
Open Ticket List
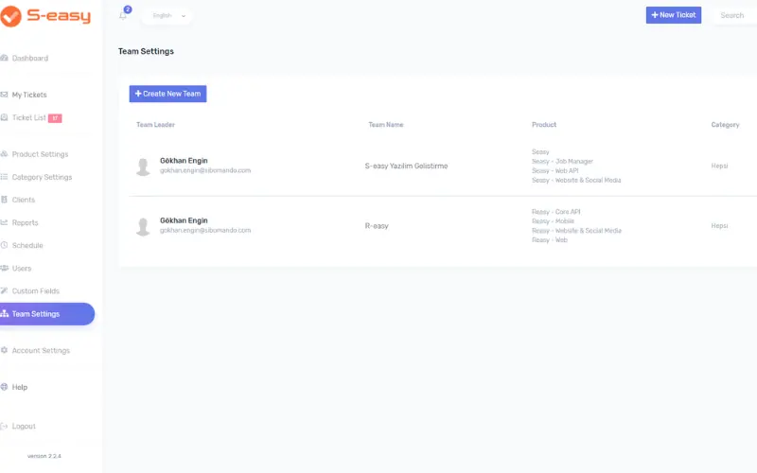[x=29, y=117]
